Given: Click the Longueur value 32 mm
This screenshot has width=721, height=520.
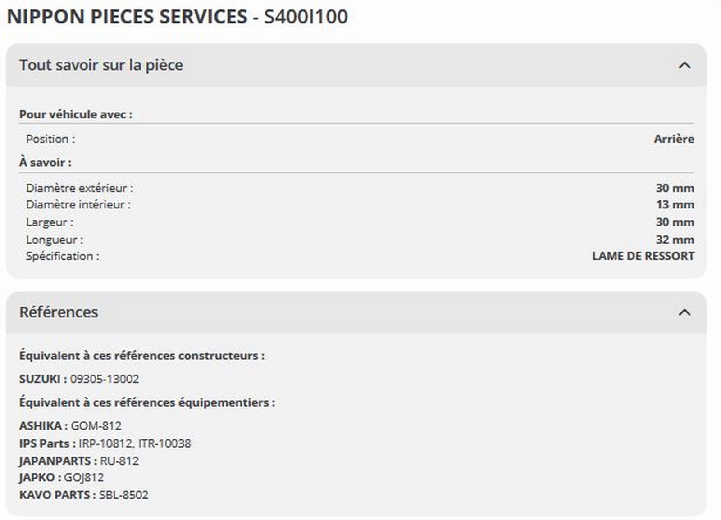Looking at the screenshot, I should (x=675, y=240).
